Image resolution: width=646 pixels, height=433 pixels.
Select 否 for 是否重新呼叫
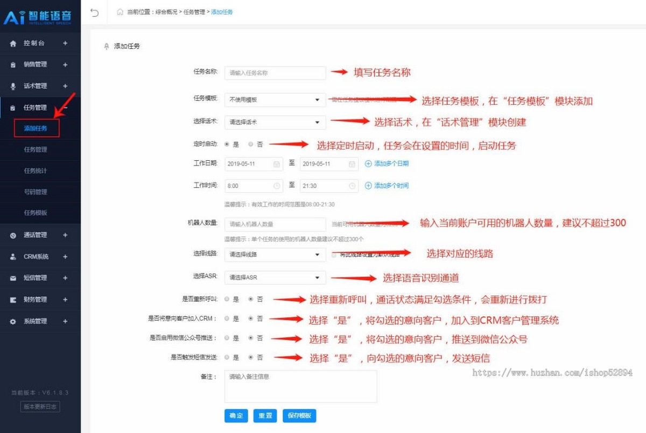pos(251,299)
